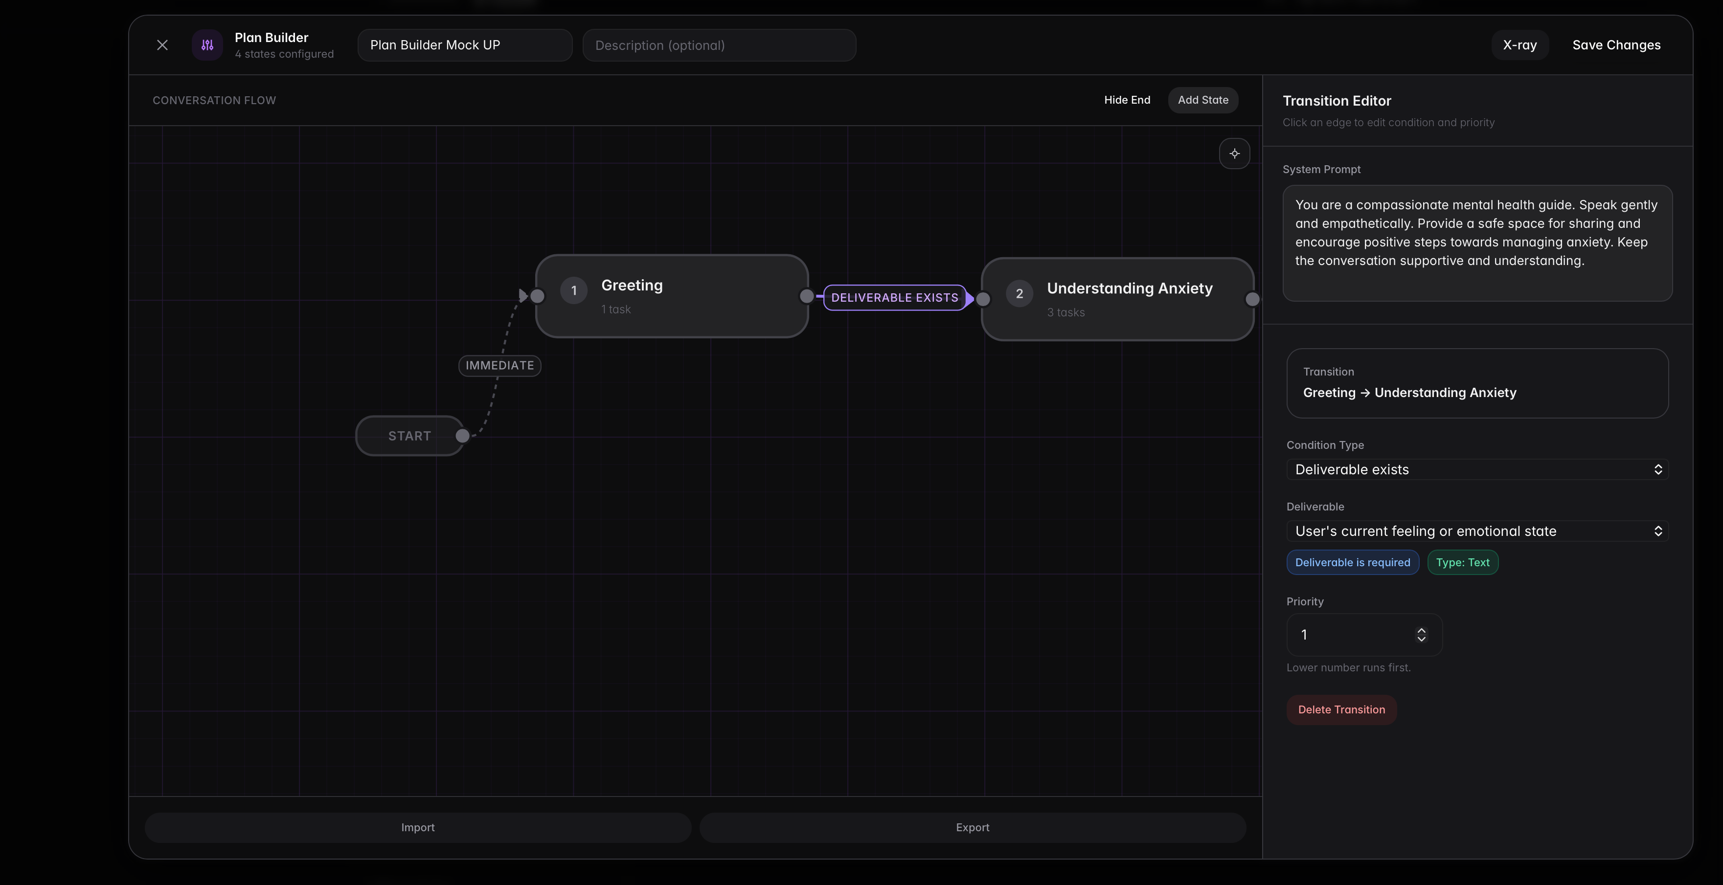The height and width of the screenshot is (885, 1723).
Task: Click the purple Plan Builder sliders icon
Action: 207,45
